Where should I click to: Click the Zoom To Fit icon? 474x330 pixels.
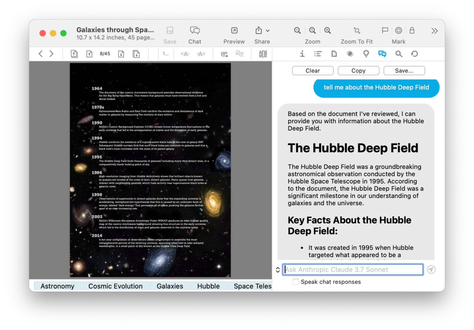(357, 31)
